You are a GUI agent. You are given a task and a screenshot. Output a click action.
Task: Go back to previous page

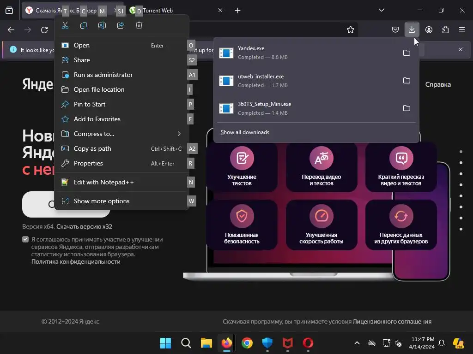coord(11,30)
